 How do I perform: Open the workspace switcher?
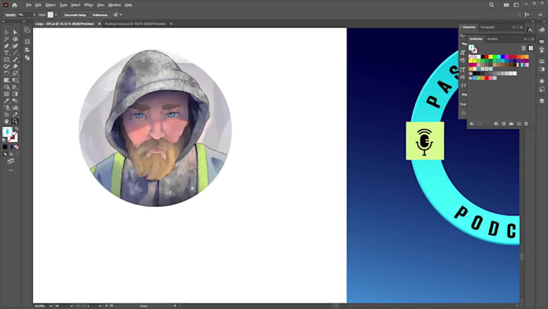[517, 5]
